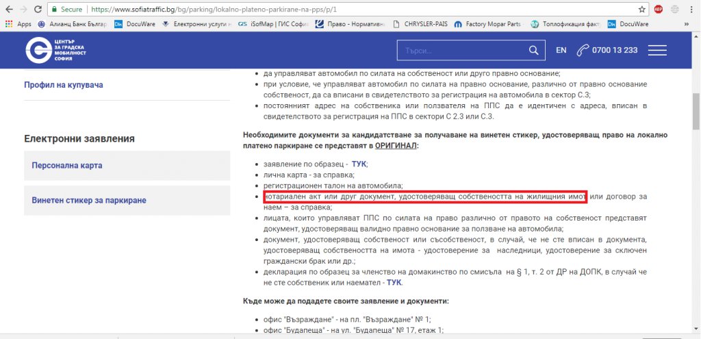
Task: Reload the page with refresh icon
Action: click(x=38, y=9)
